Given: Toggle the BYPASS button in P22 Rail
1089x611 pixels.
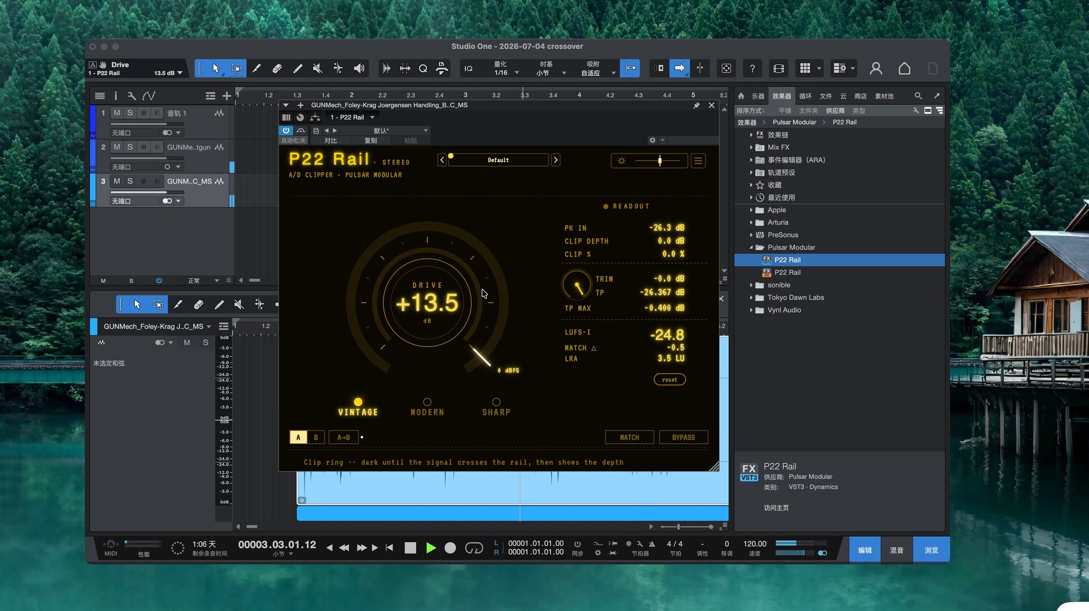Looking at the screenshot, I should [683, 438].
